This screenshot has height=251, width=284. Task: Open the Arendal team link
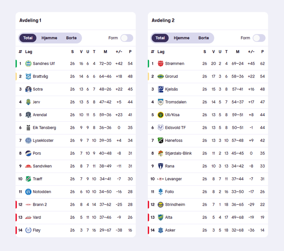point(40,115)
